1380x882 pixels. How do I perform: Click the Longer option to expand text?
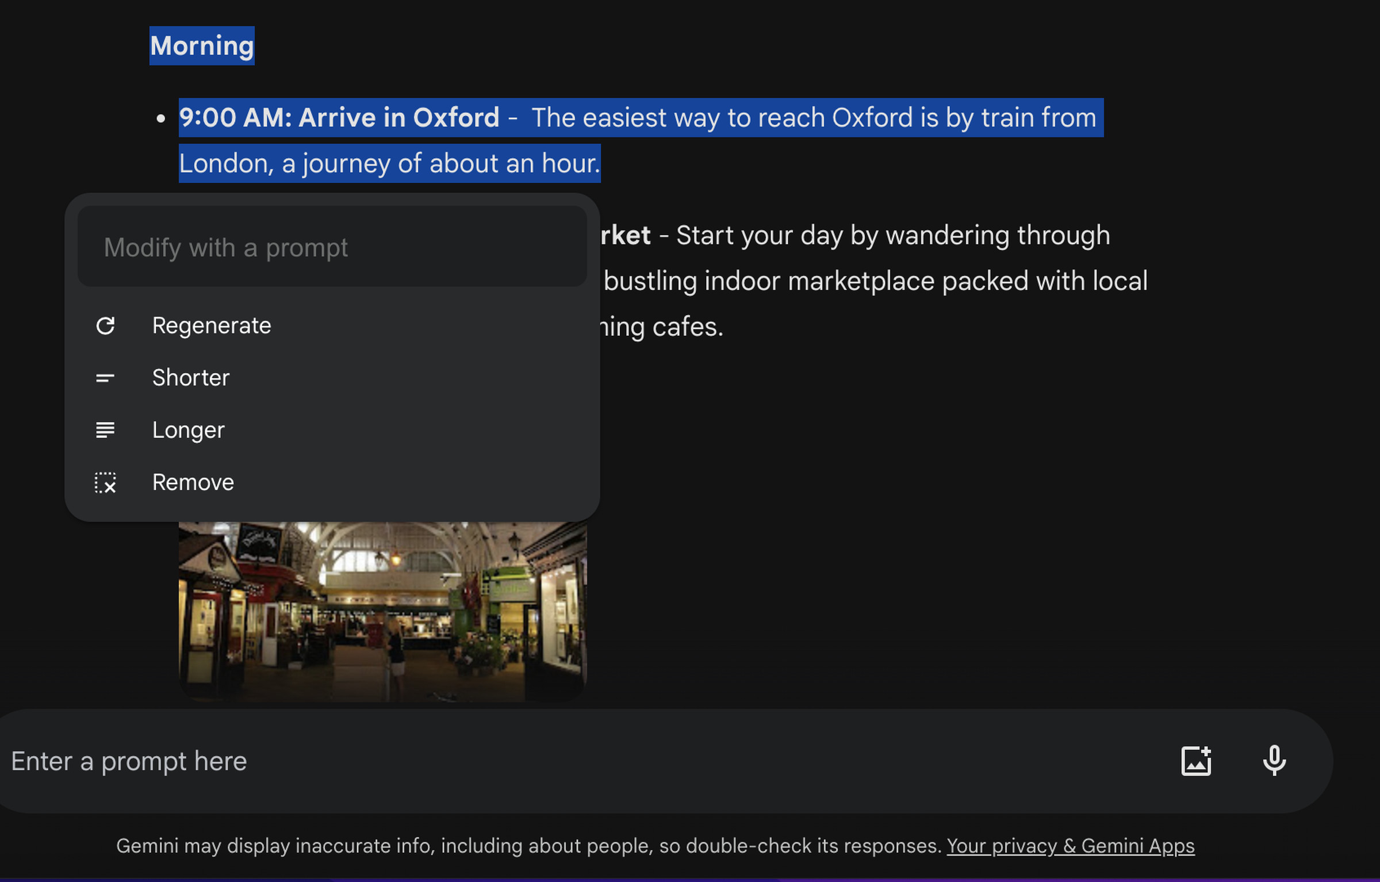(x=187, y=430)
